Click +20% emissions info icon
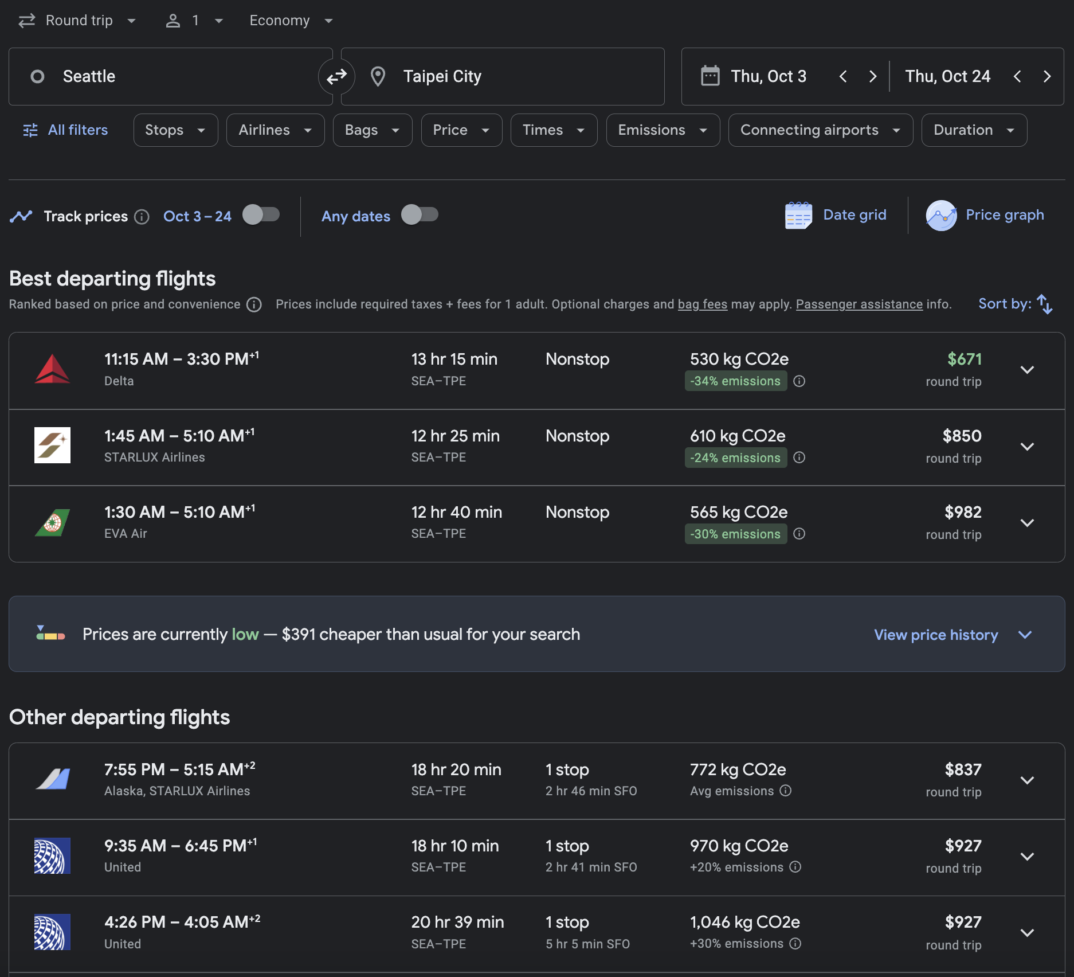 795,867
